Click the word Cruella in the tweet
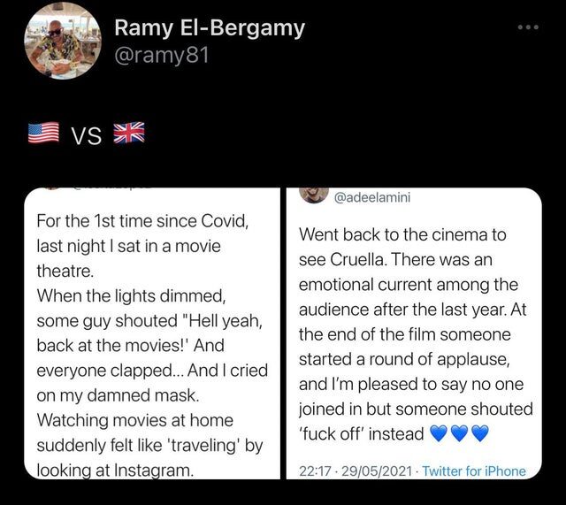Image resolution: width=566 pixels, height=505 pixels. coord(358,259)
